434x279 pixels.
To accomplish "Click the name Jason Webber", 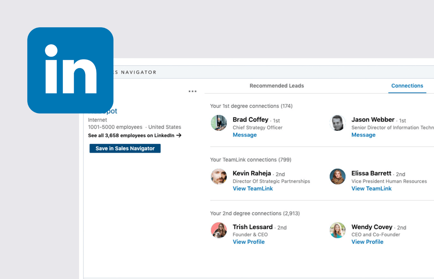I will click(373, 120).
